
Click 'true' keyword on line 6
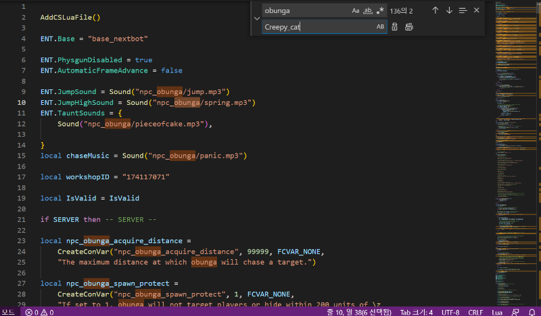click(143, 60)
